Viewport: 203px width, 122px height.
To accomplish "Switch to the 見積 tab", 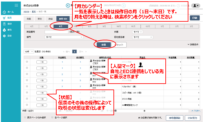I will tap(29, 19).
